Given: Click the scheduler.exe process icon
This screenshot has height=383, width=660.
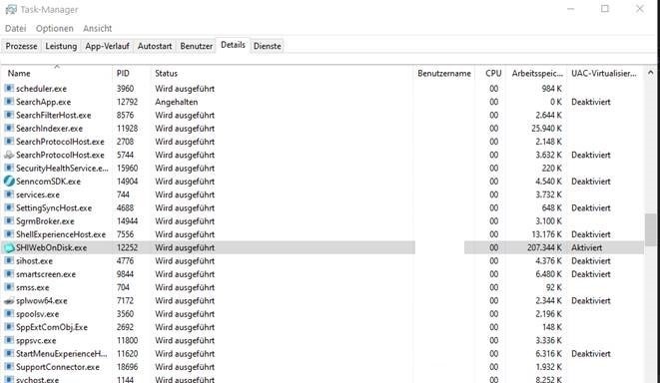Looking at the screenshot, I should [x=9, y=89].
